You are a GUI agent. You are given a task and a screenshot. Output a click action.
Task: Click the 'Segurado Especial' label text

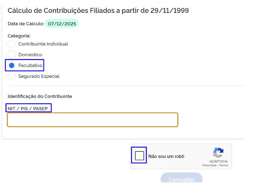tap(39, 76)
